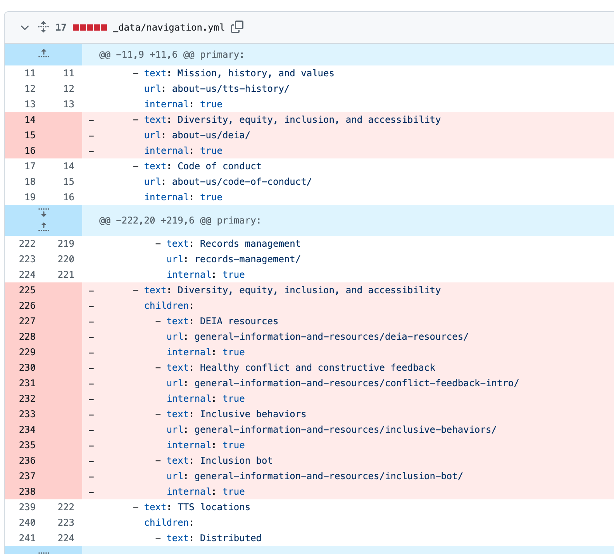614x554 pixels.
Task: Expand lines above the first hunk header
Action: click(x=43, y=54)
